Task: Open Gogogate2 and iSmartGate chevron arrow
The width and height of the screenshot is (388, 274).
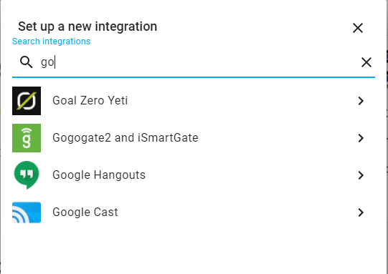Action: 361,138
